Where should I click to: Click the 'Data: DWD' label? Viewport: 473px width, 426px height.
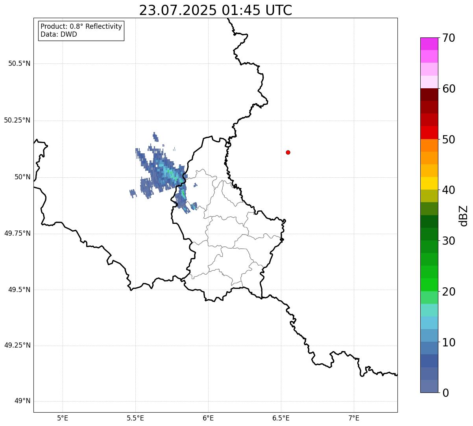59,34
